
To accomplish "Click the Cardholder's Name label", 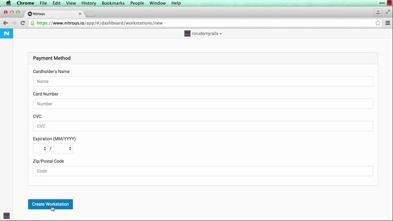I will tap(51, 72).
